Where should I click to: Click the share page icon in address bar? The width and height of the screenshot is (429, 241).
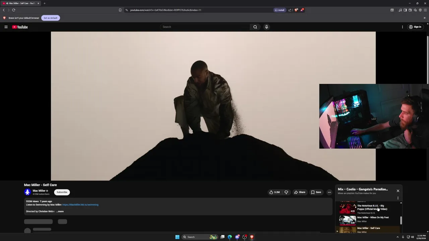pos(290,10)
